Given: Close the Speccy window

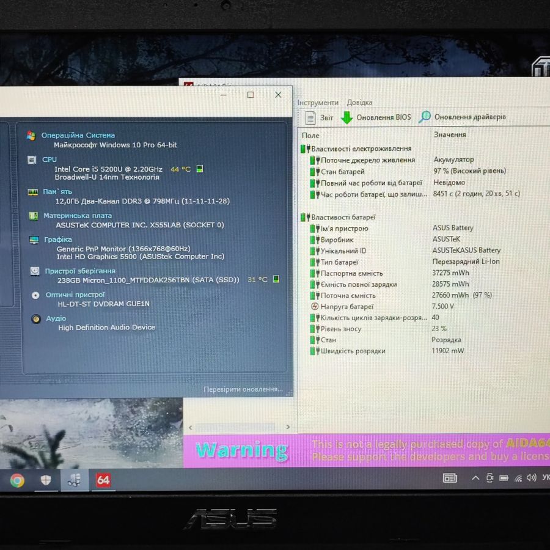Looking at the screenshot, I should [x=278, y=95].
